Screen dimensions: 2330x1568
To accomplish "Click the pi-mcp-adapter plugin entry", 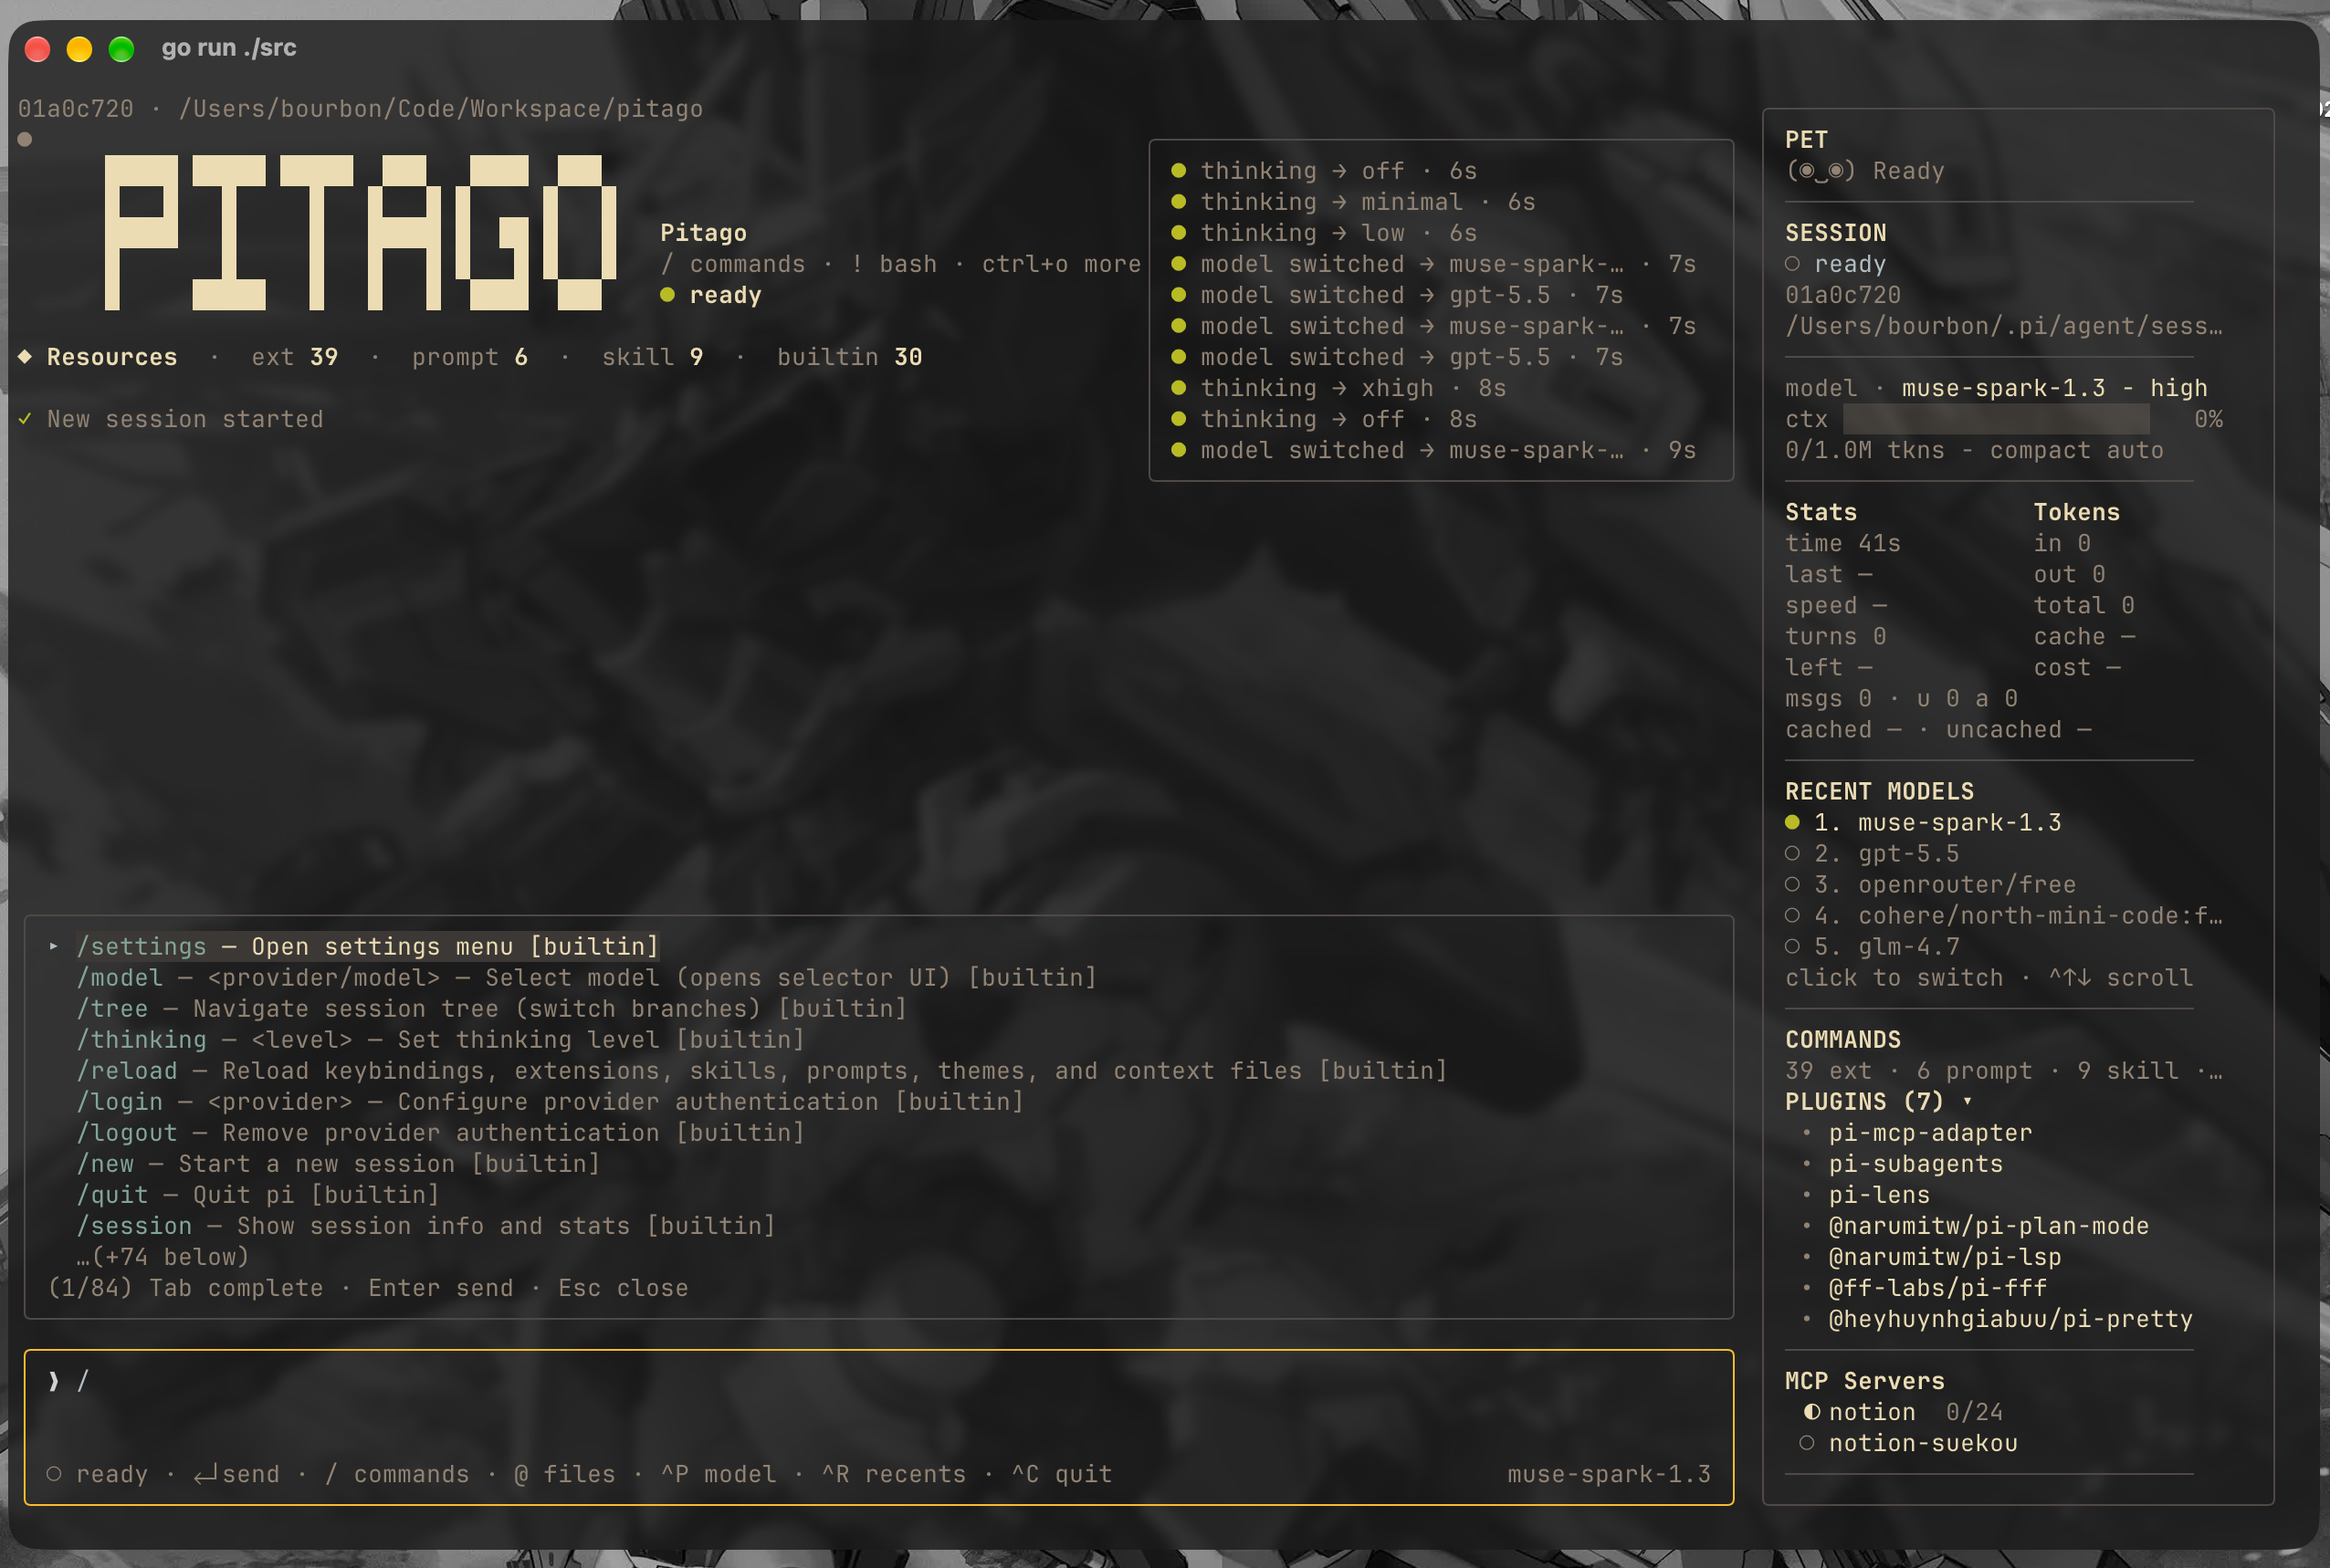I will pos(1930,1132).
